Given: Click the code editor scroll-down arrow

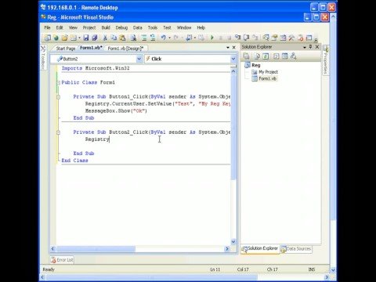Looking at the screenshot, I should 233,241.
